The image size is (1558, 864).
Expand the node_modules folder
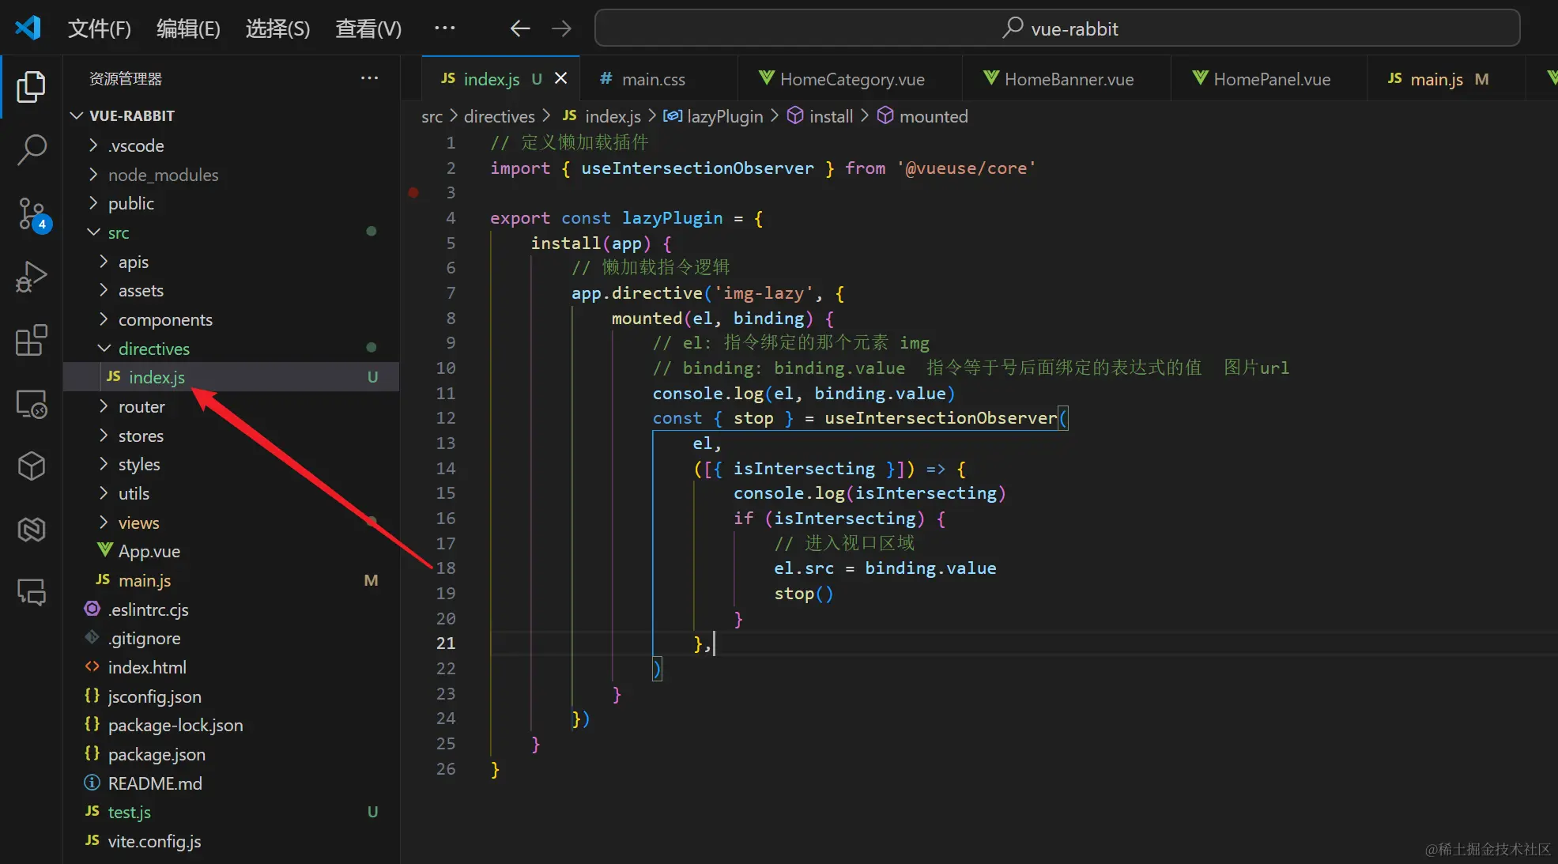click(x=163, y=175)
